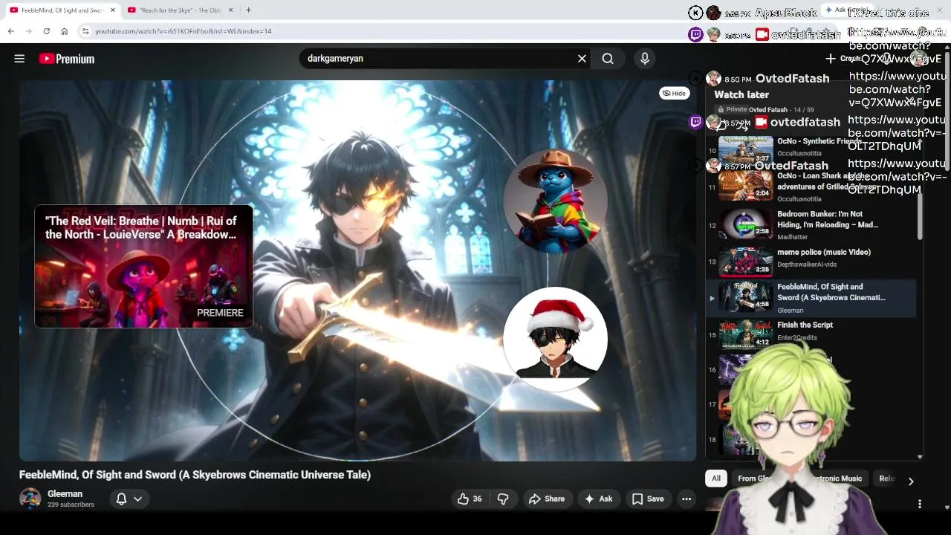Viewport: 951px width, 535px height.
Task: Open Gleeman channel avatar
Action: pyautogui.click(x=30, y=499)
